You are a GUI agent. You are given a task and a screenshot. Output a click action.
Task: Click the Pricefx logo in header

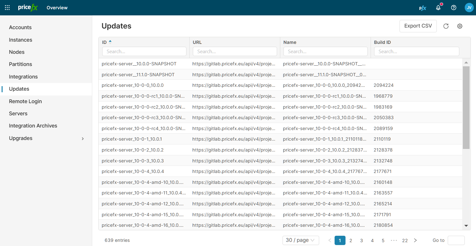(28, 8)
